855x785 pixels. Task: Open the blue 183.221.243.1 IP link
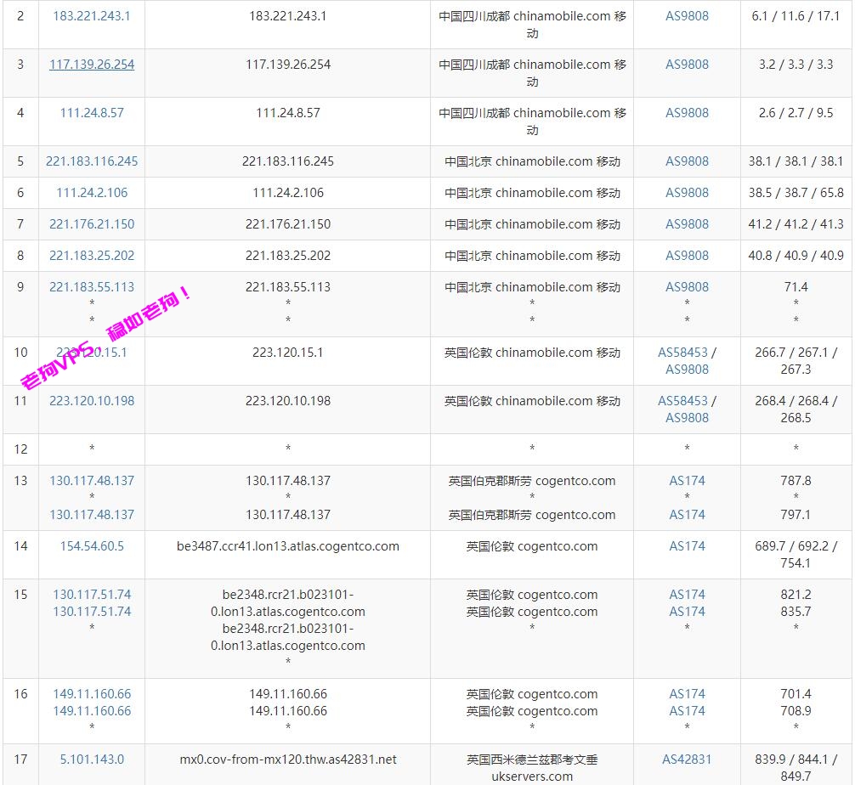92,16
